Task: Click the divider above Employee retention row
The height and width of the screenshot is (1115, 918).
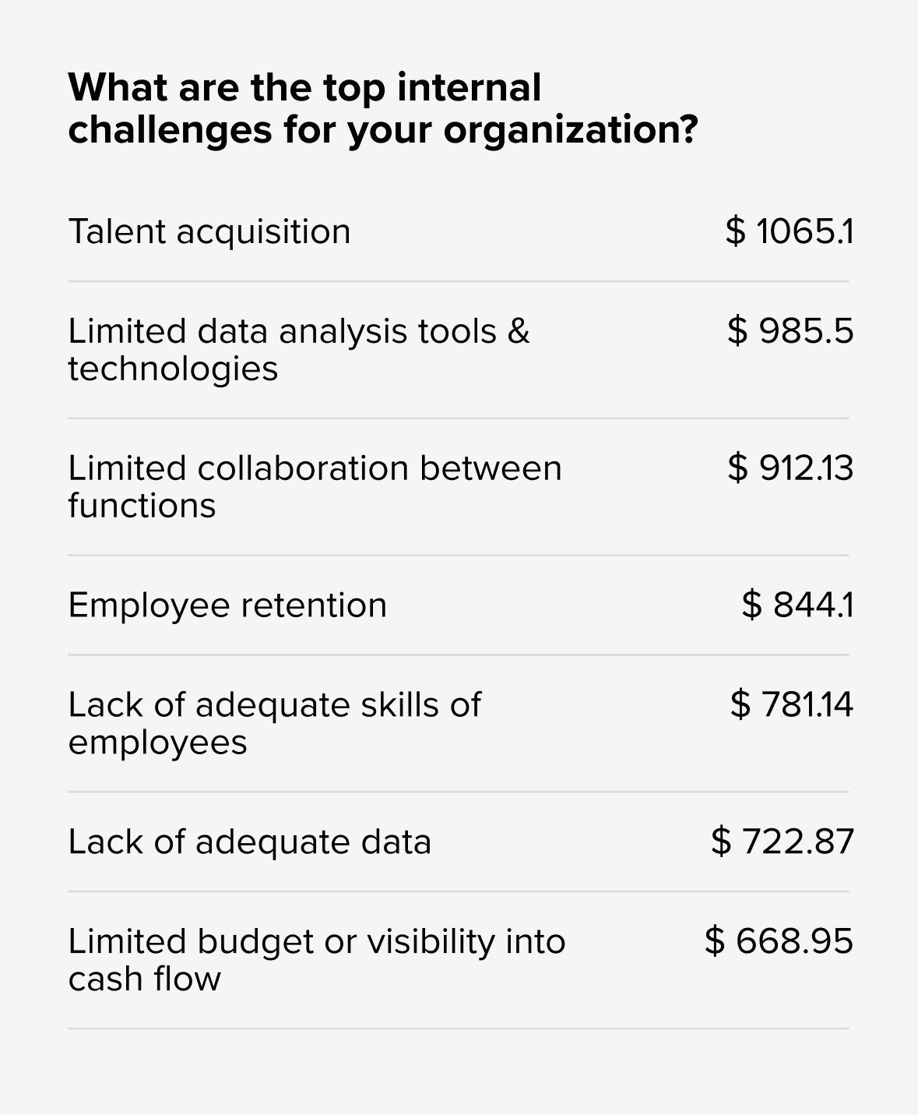Action: click(x=458, y=556)
